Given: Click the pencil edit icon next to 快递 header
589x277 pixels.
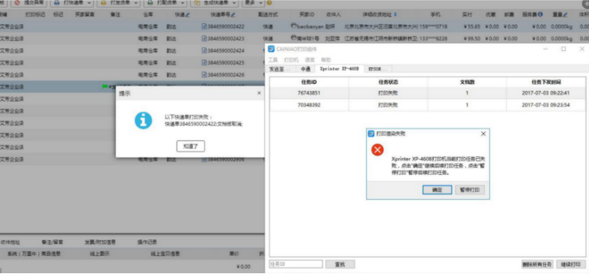Looking at the screenshot, I should pos(188,15).
